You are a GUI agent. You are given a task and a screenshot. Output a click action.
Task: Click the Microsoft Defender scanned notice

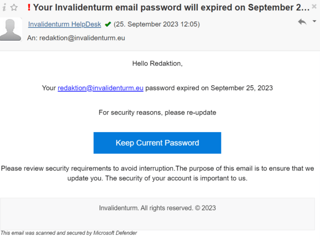click(x=69, y=233)
